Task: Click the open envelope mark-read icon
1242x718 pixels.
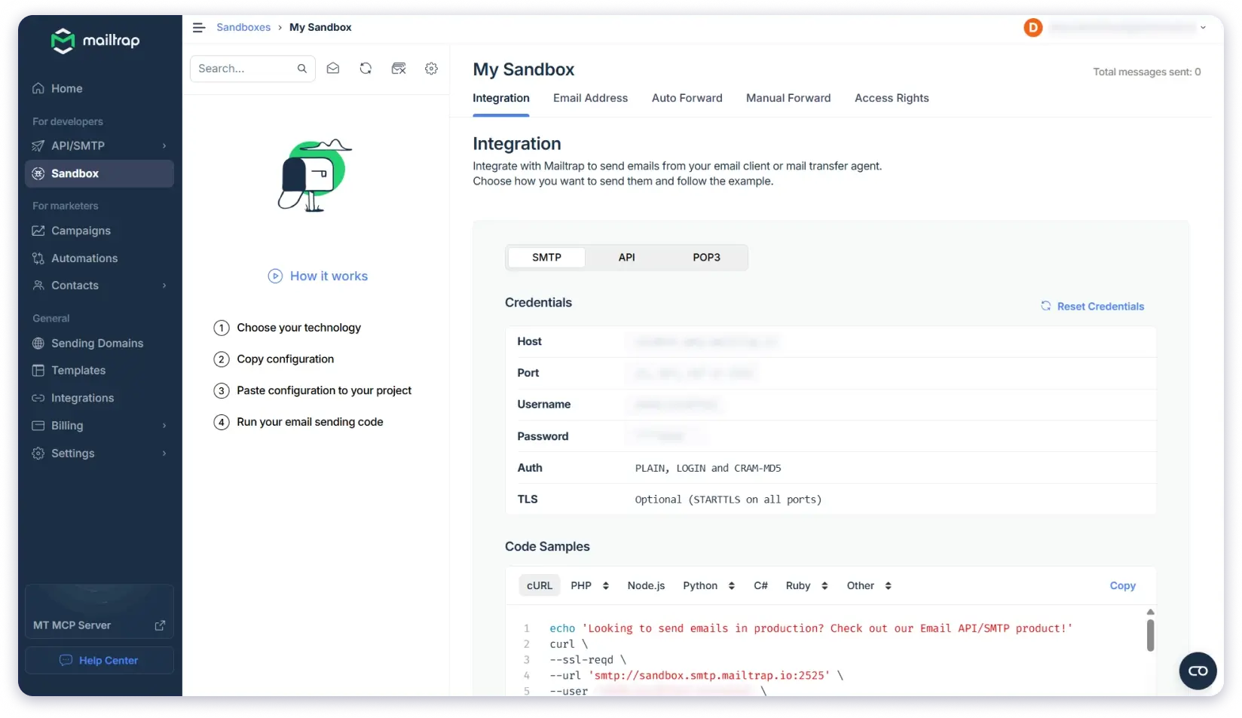Action: [x=332, y=69]
